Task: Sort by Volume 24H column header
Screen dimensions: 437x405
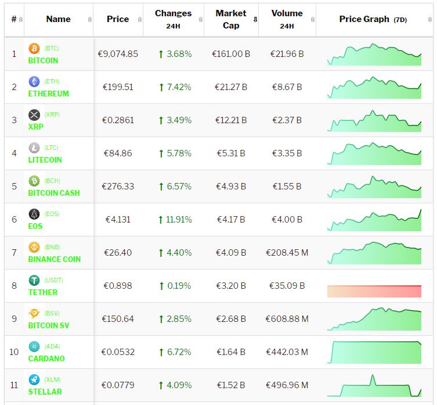Action: pos(287,19)
